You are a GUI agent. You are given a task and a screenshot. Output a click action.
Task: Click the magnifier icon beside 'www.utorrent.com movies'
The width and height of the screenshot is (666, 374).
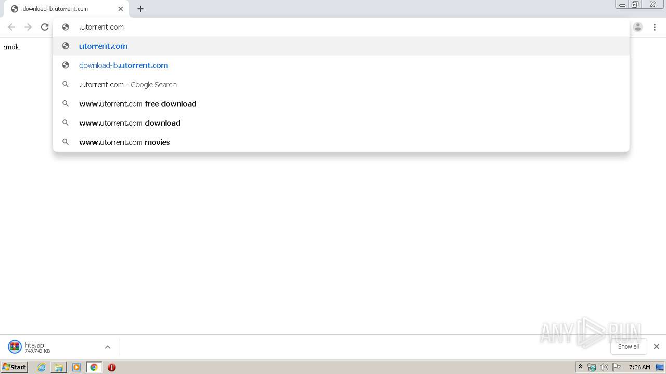tap(66, 142)
